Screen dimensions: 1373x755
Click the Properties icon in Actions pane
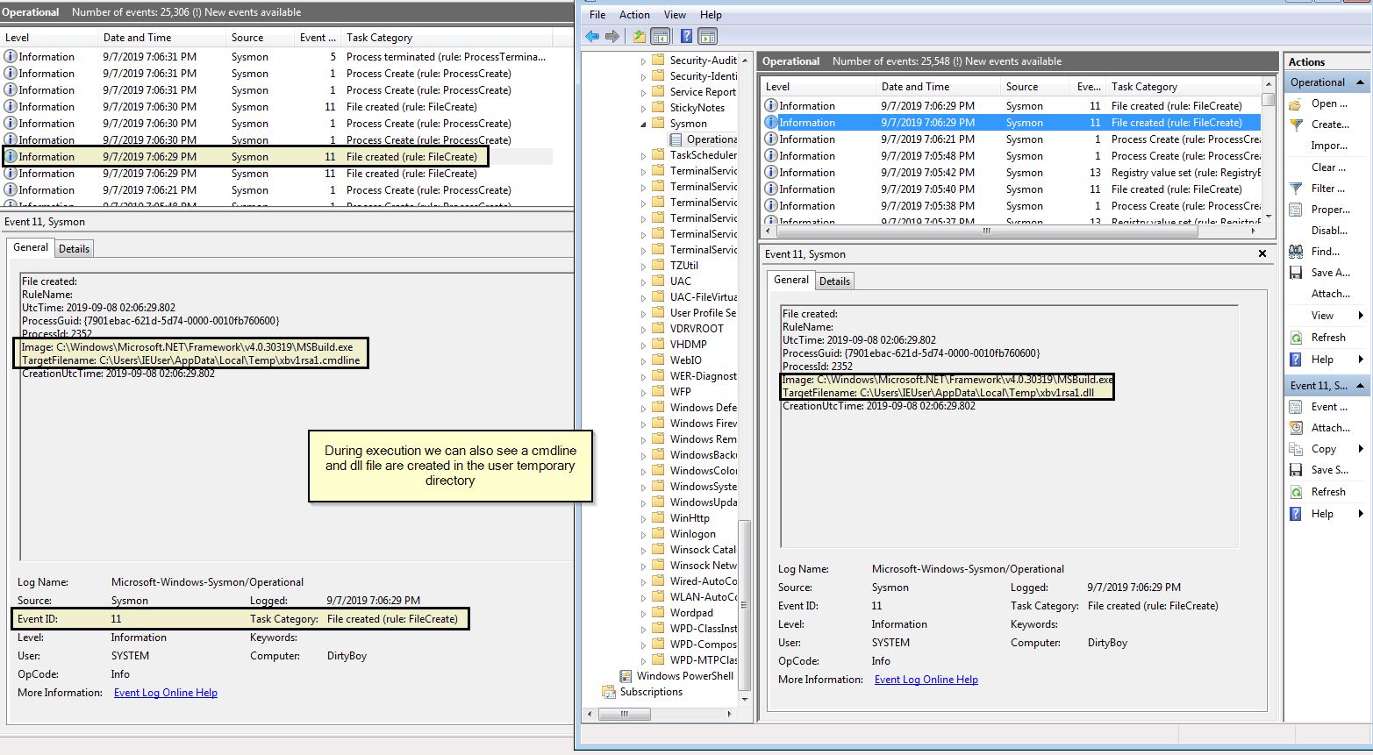[1296, 210]
